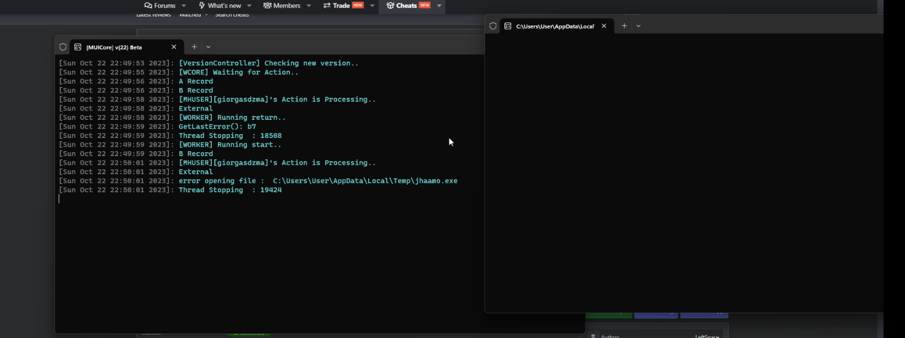This screenshot has height=338, width=905.
Task: Click the terminal icon on MUICore tab
Action: point(78,47)
